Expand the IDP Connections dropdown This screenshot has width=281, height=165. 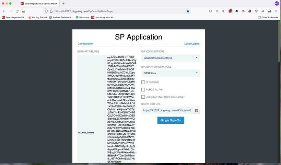[171, 58]
